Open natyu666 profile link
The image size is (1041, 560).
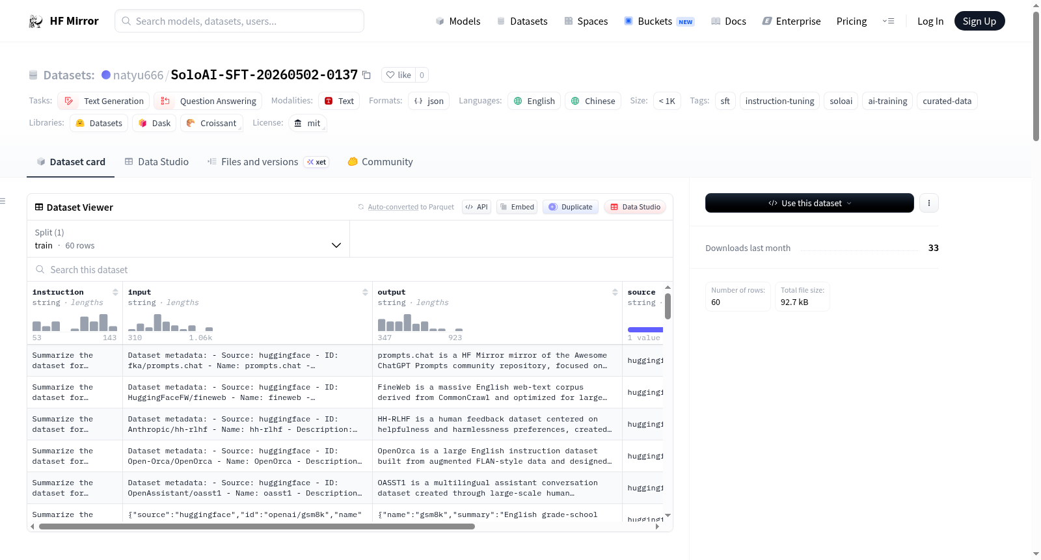pos(138,75)
